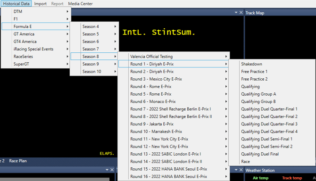Expand GT America submenu
The height and width of the screenshot is (181, 316).
tap(36, 34)
